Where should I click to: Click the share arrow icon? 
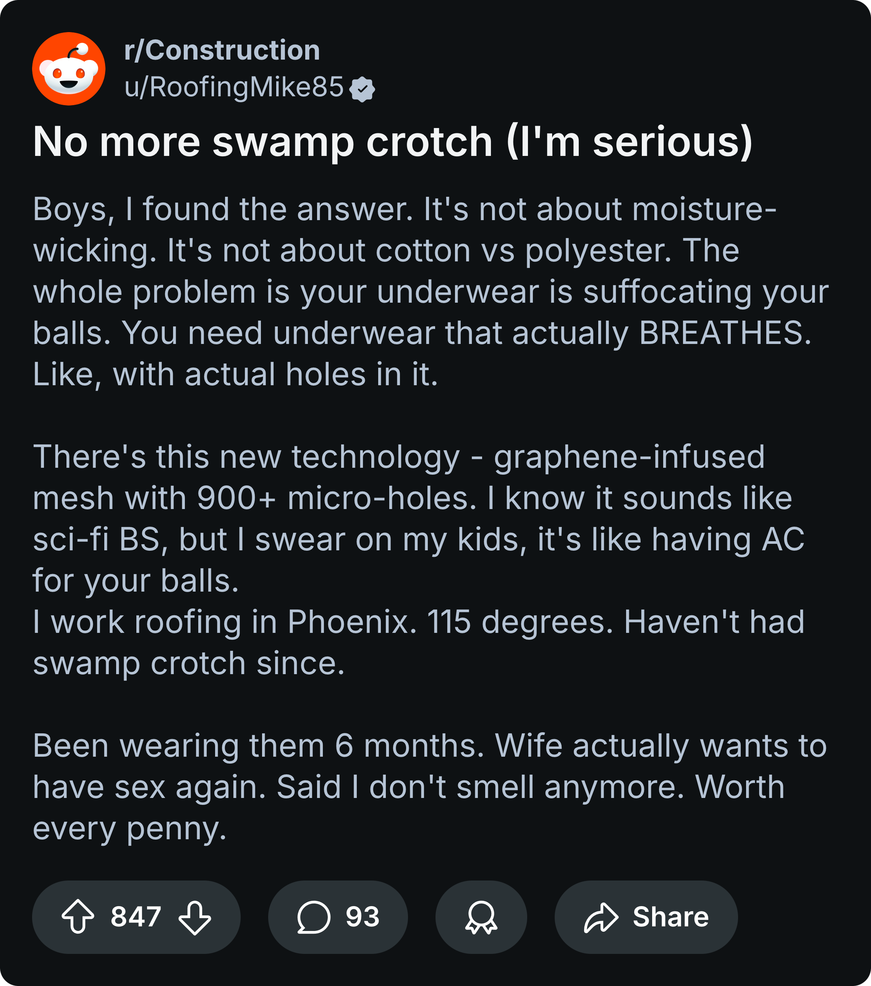[x=601, y=916]
